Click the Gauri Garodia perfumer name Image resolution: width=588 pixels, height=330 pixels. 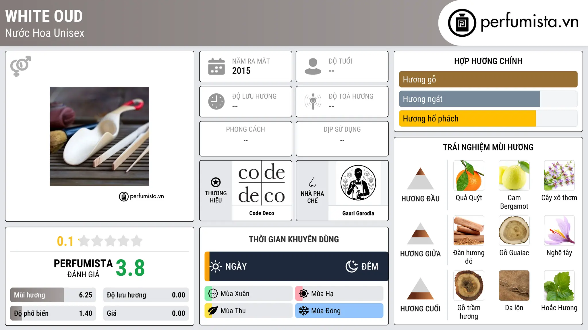[x=358, y=213]
